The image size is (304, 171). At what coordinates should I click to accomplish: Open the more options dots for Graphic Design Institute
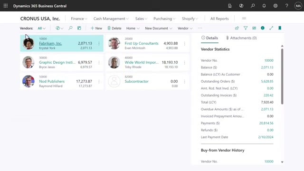point(99,62)
